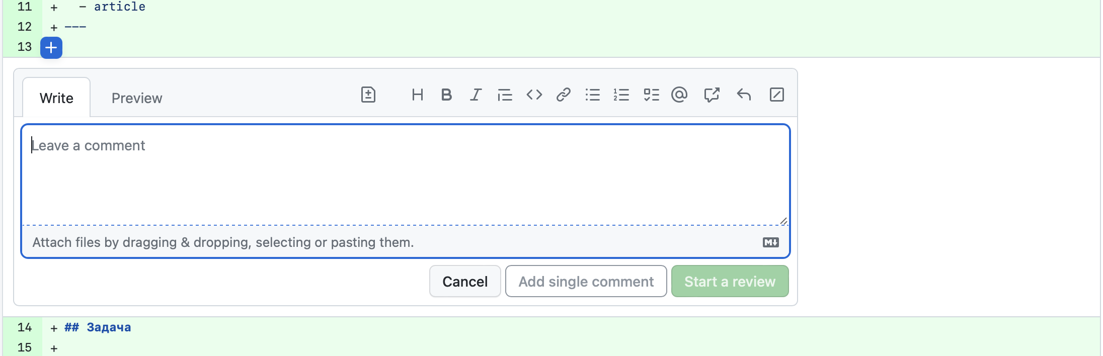Mention a user with the @ icon
The width and height of the screenshot is (1103, 356).
(679, 95)
